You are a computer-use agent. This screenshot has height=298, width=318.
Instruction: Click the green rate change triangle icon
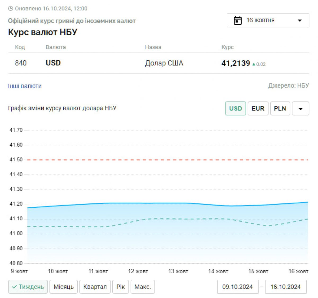click(254, 64)
